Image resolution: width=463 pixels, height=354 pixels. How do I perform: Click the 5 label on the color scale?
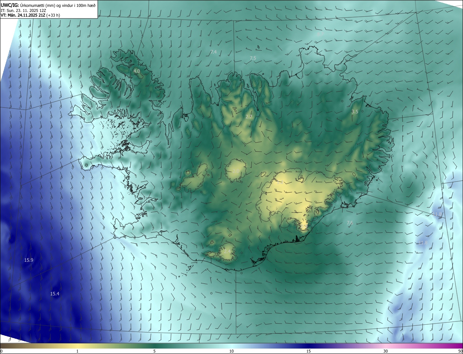(x=154, y=351)
